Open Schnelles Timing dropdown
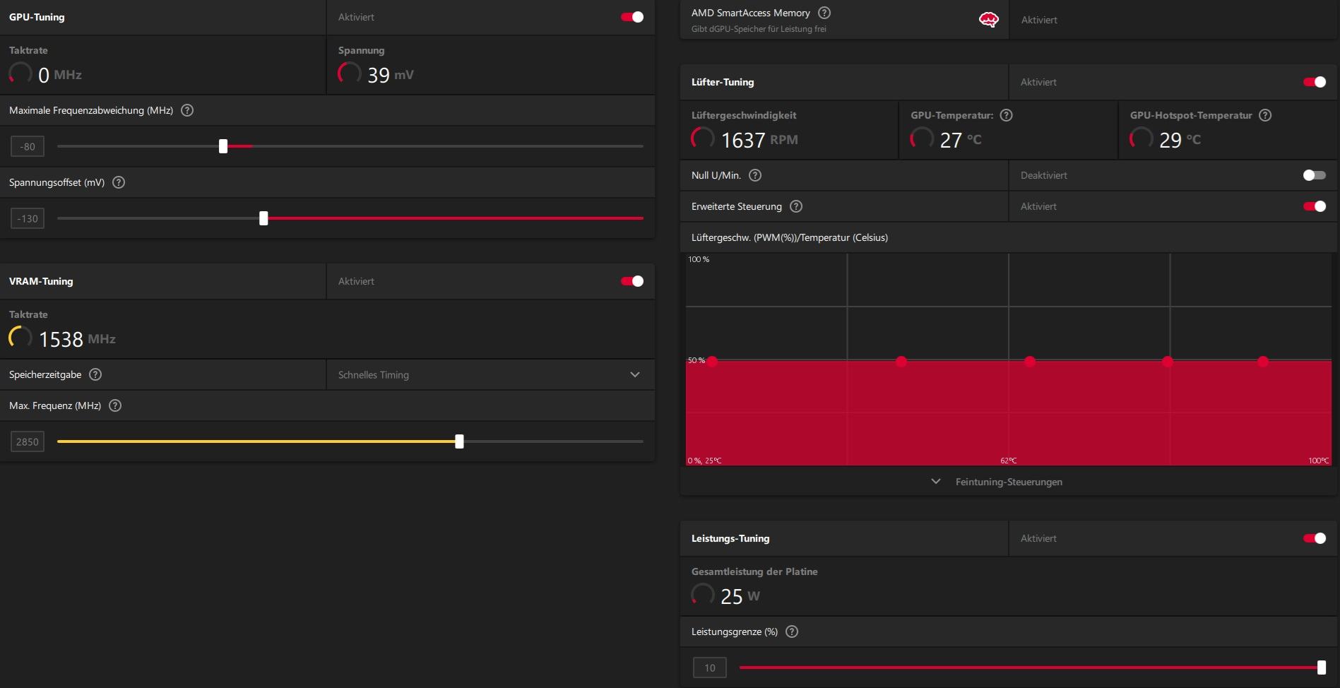 pyautogui.click(x=490, y=374)
